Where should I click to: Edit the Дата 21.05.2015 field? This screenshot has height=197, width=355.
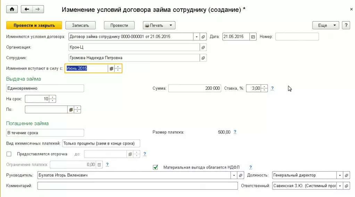[x=236, y=37]
